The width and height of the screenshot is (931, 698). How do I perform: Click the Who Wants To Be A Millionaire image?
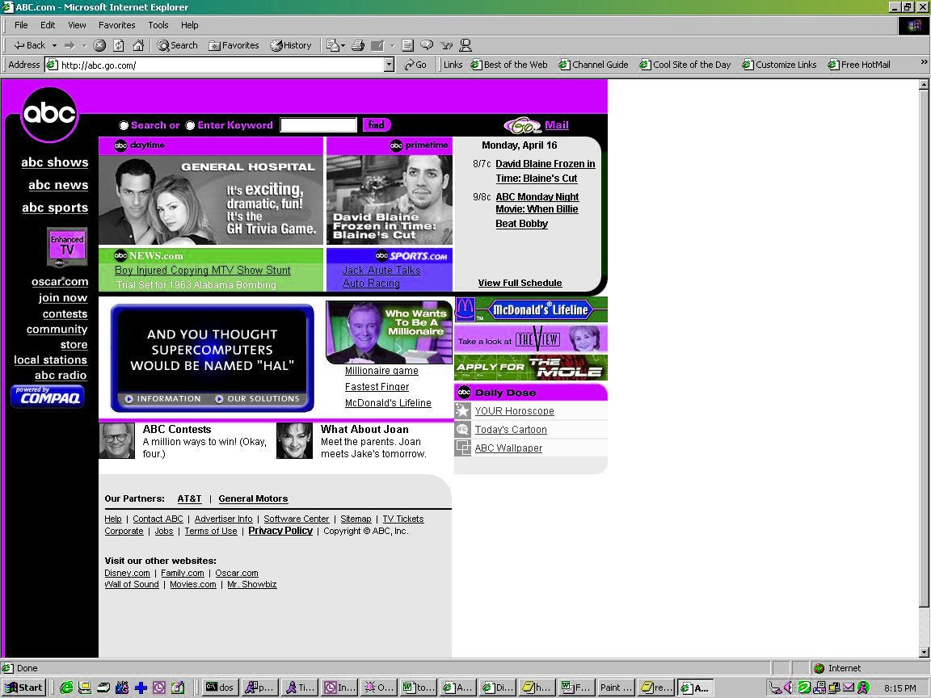point(389,332)
